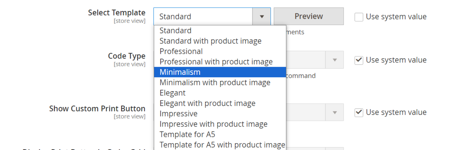Enable Use system value for Select Template
452x150 pixels.
coord(359,17)
